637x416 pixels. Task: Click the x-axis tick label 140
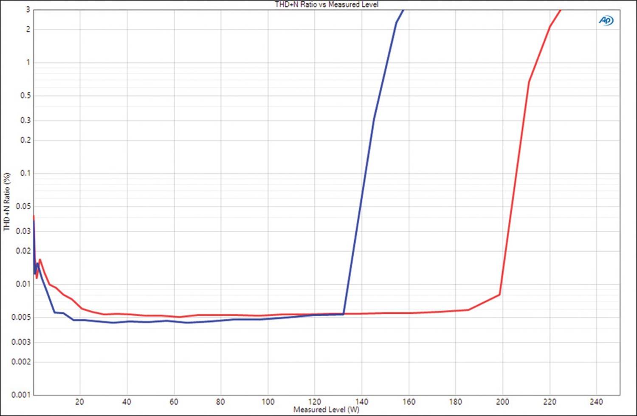point(361,402)
